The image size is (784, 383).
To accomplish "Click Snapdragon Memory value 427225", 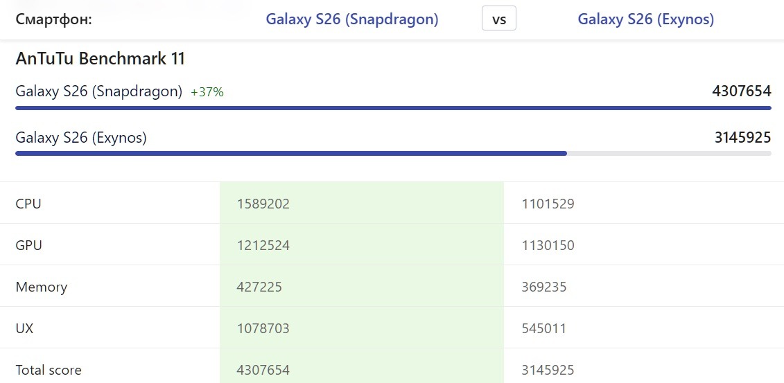I will 259,287.
